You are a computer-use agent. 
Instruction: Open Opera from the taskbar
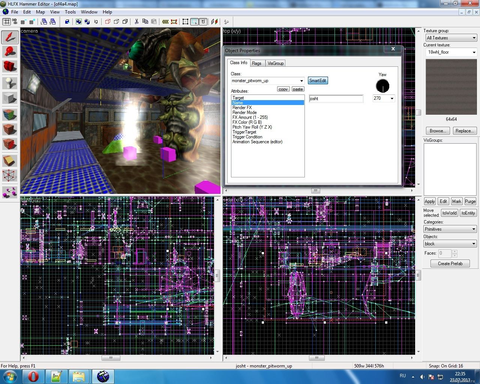[33, 376]
